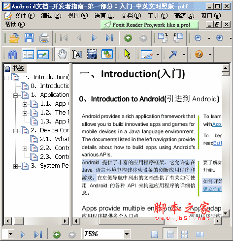Click the green back arrow in status bar

[57, 235]
